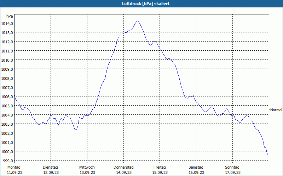Click the pressure curve peak above 1014 hPa
Image resolution: width=283 pixels, height=176 pixels.
click(137, 21)
